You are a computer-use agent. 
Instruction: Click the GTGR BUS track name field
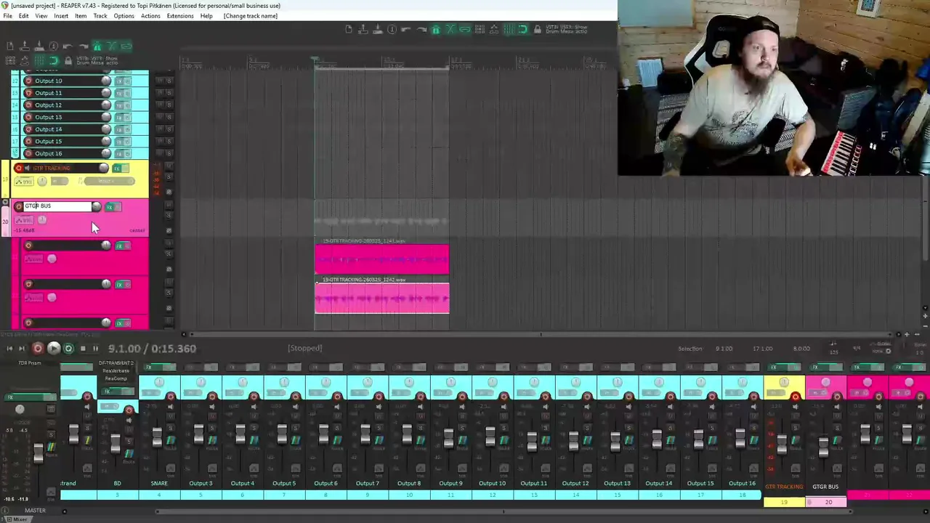pyautogui.click(x=57, y=206)
